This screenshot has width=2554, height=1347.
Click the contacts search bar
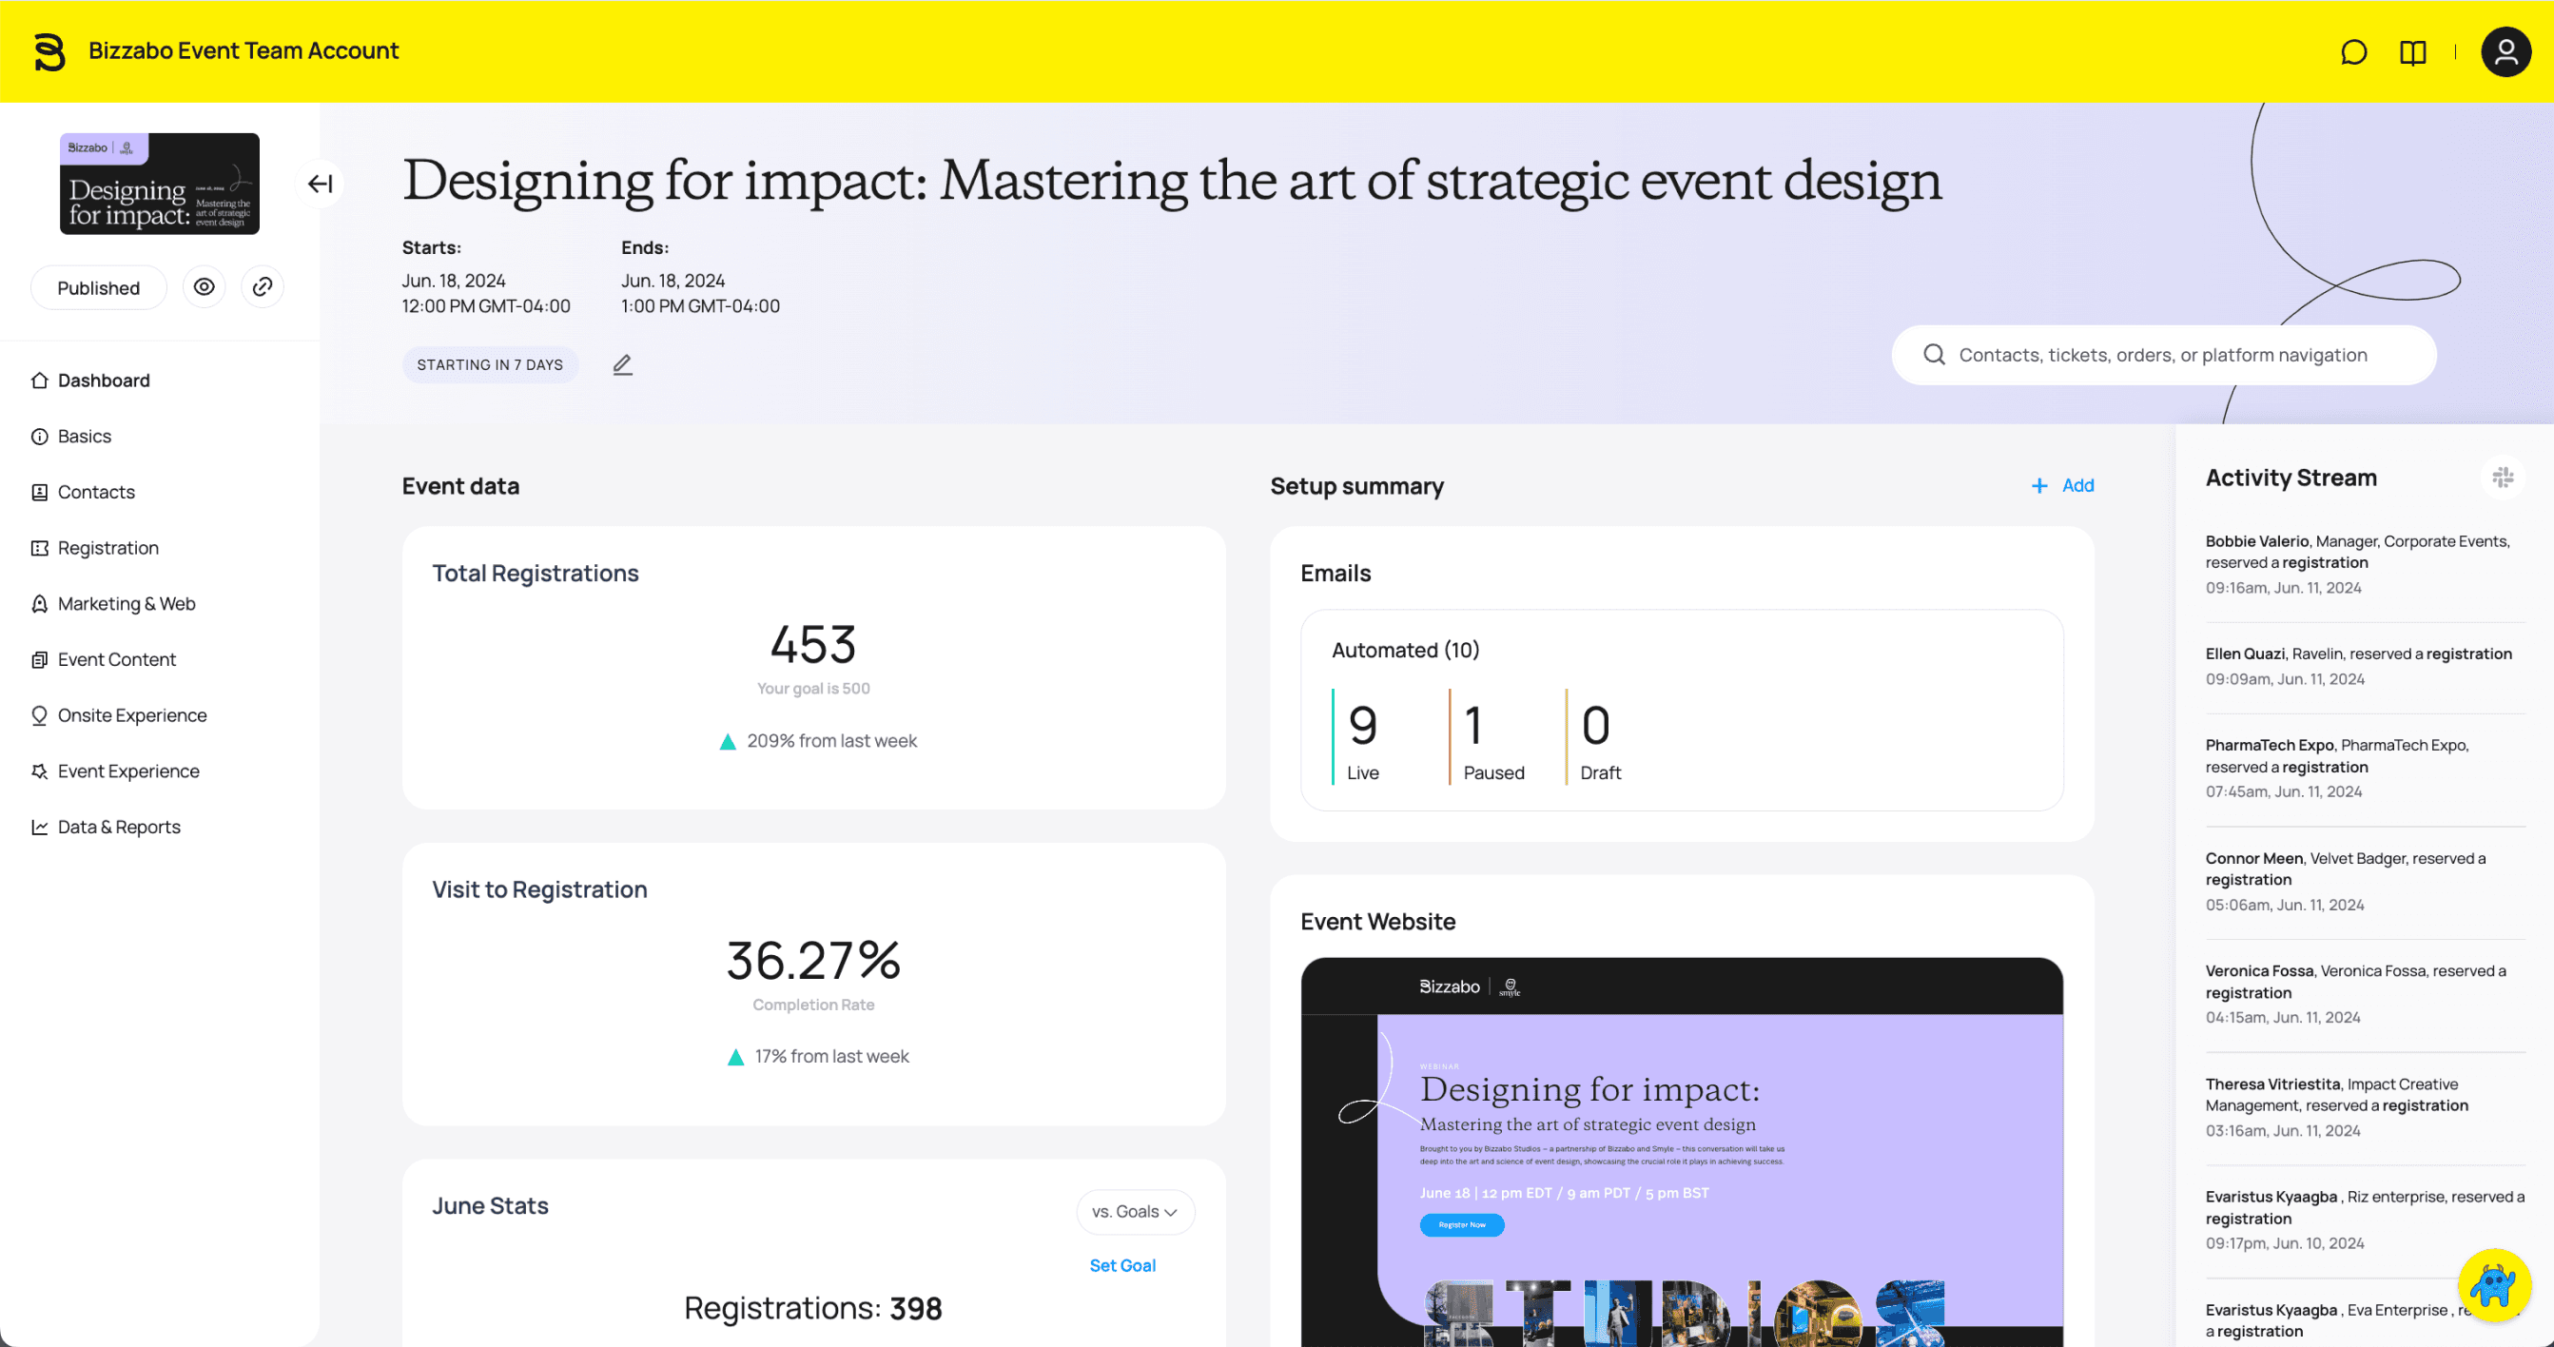[2162, 354]
